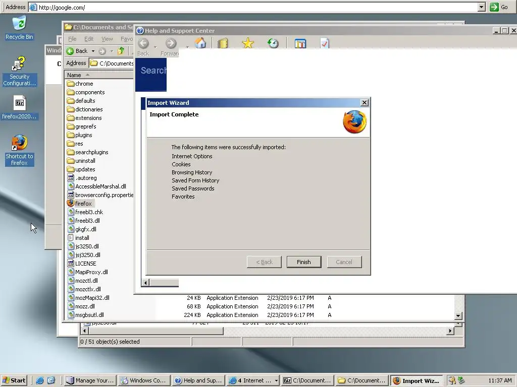Click the Explorer address field showing C:\Documents
517x387 pixels.
point(112,63)
